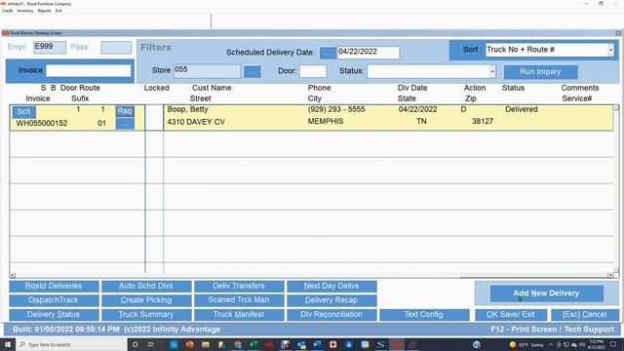Open Delivery Status
Viewport: 624px width, 351px height.
54,314
